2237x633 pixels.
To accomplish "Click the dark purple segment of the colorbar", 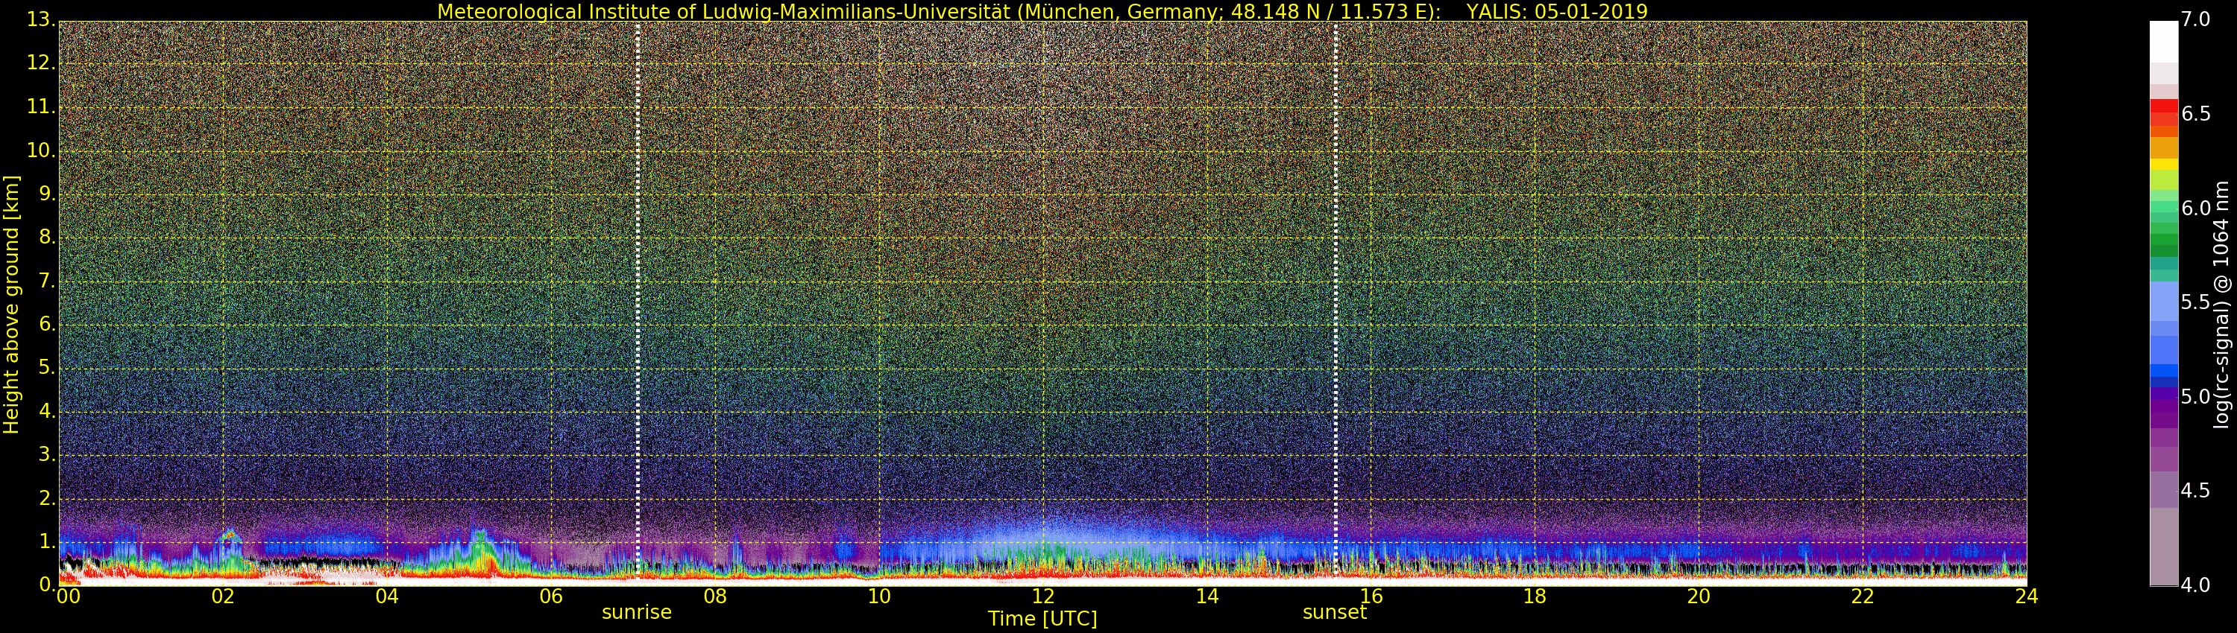I will click(2164, 407).
